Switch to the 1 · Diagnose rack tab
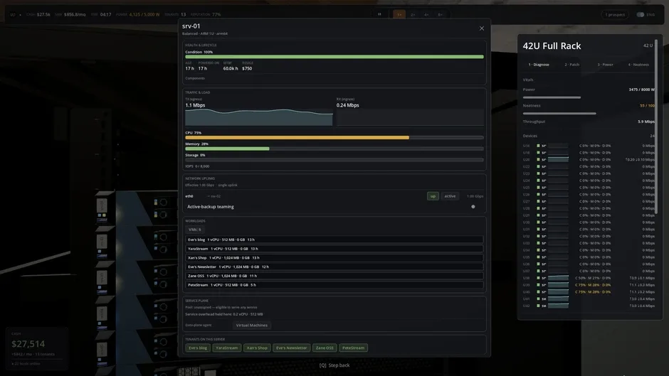 (x=539, y=65)
